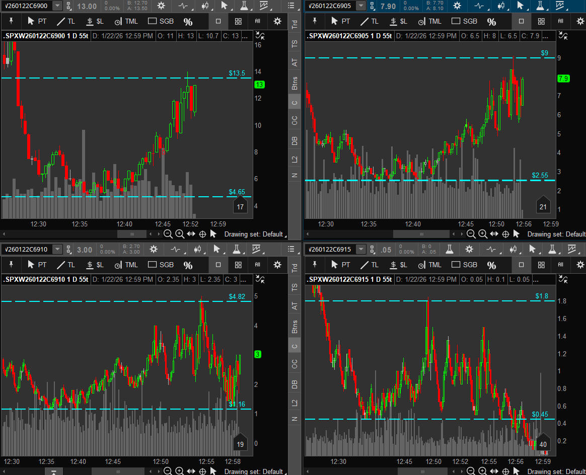Select the TL trendline tool in C6900 chart
Viewport: 586px width, 475px height.
pos(65,22)
